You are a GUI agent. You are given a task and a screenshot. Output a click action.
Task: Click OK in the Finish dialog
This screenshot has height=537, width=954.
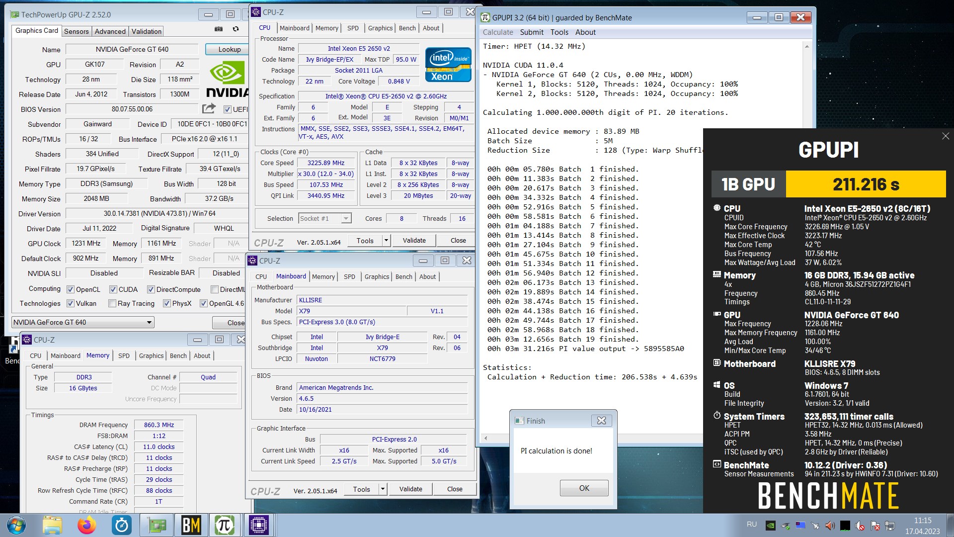pos(584,488)
